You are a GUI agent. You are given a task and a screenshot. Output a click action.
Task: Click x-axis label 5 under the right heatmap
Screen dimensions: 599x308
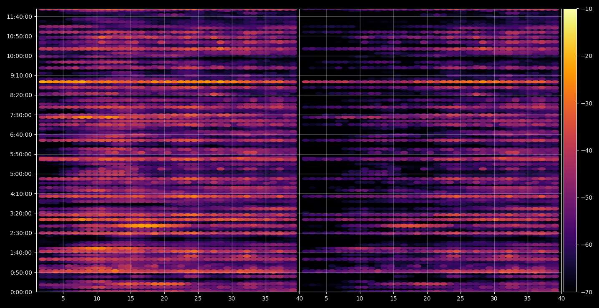point(326,299)
